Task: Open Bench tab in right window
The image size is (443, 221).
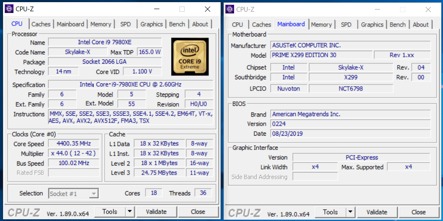Action: click(x=398, y=25)
